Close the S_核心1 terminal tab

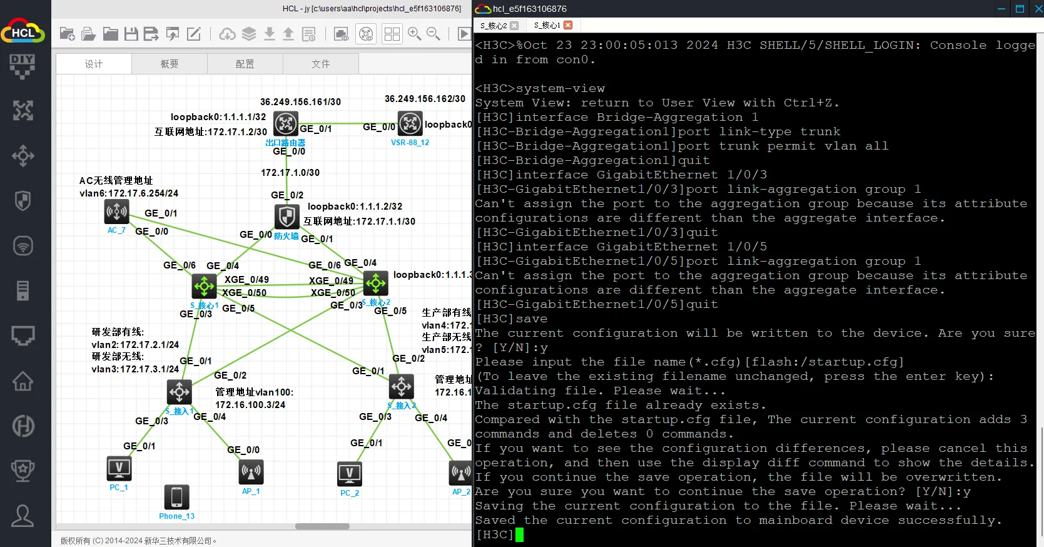[568, 25]
